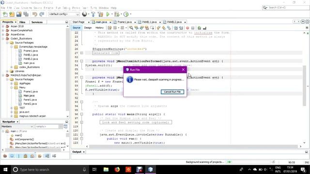Click the New Project toolbar icon
310x174 pixels.
point(12,14)
